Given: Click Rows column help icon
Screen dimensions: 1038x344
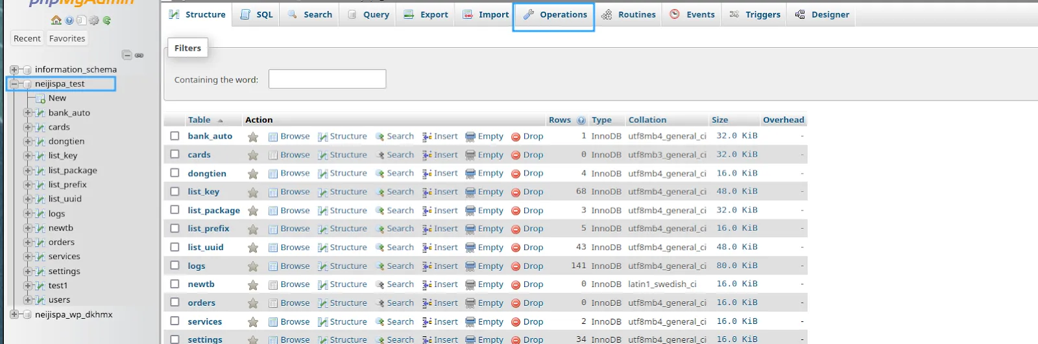Looking at the screenshot, I should point(581,120).
